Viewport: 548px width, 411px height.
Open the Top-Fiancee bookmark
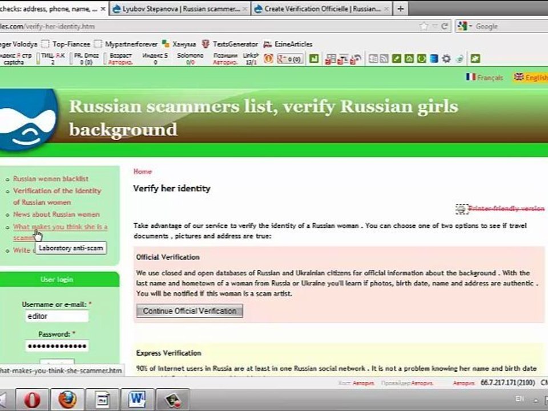[x=66, y=44]
